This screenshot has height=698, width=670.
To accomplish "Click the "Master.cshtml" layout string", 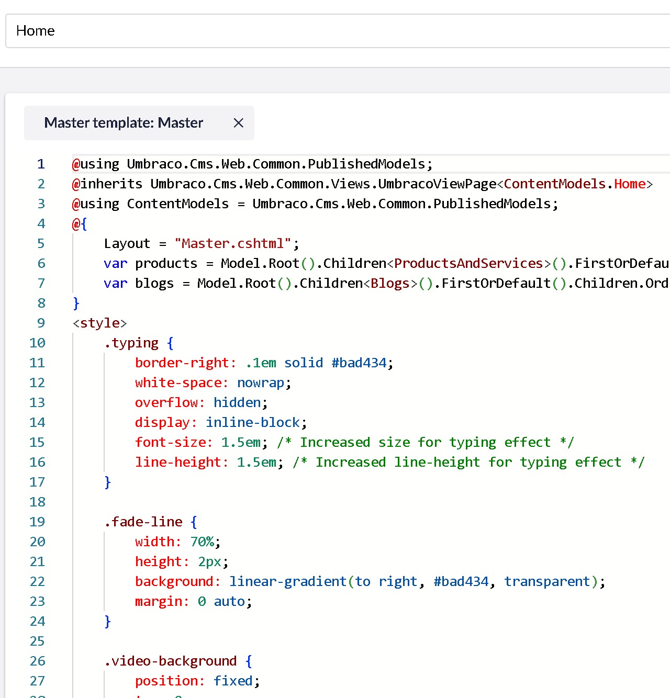I will coord(233,244).
